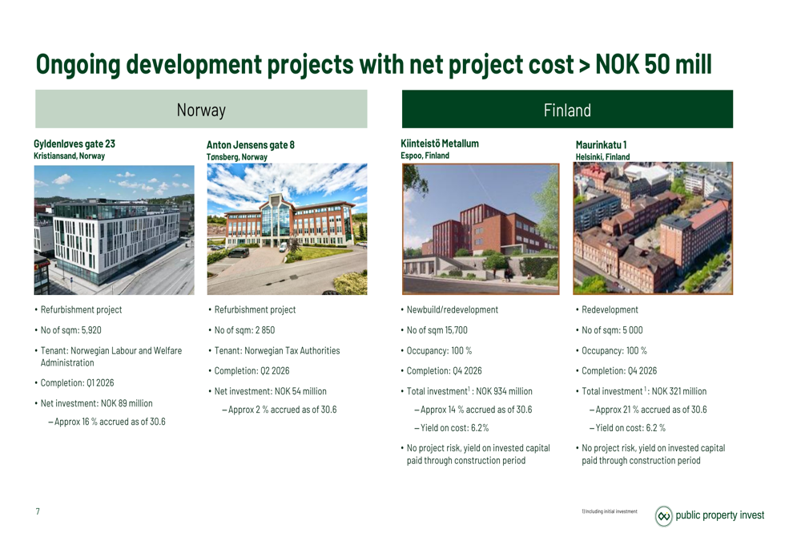This screenshot has height=549, width=801.
Task: Select the Norway section header
Action: coord(201,110)
